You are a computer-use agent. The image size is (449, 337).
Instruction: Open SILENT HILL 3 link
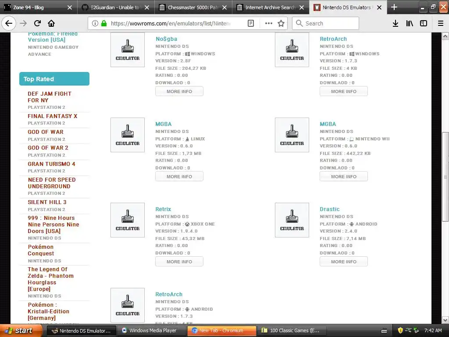pyautogui.click(x=47, y=202)
